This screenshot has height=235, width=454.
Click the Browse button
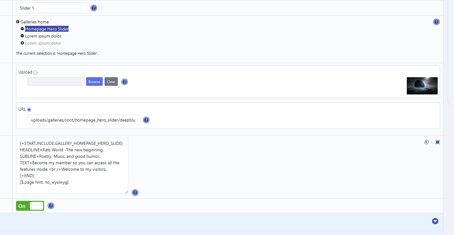point(94,82)
